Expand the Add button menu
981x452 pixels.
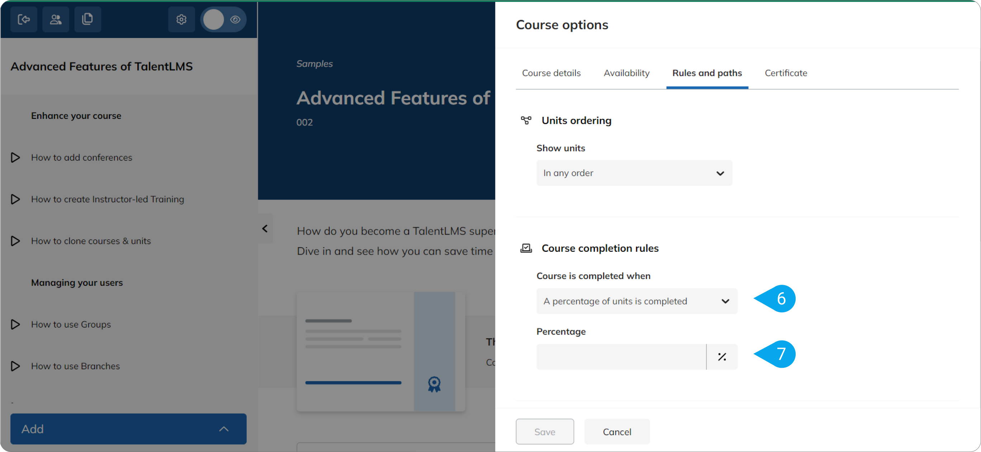(128, 429)
